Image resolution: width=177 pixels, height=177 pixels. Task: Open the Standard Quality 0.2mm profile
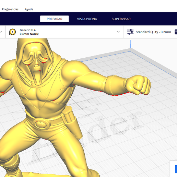pos(153,32)
